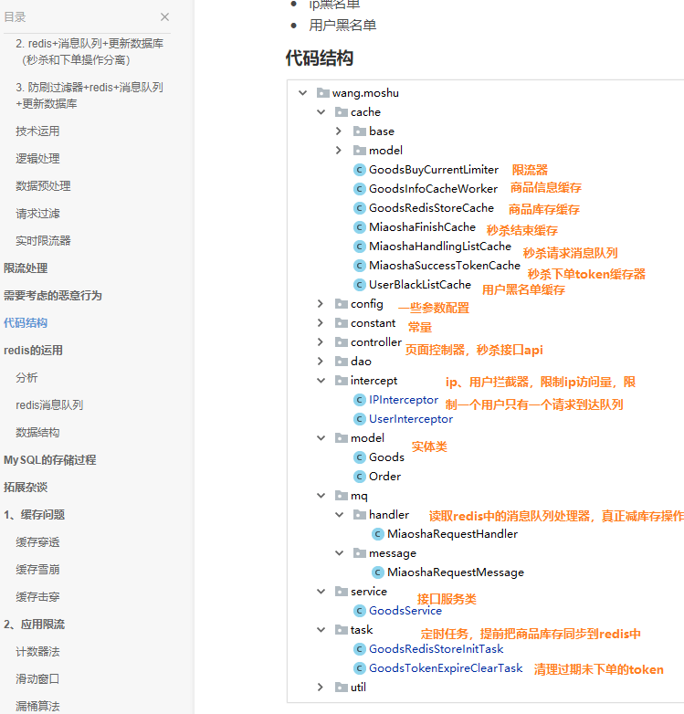
Task: Click the mq folder icon
Action: point(342,496)
